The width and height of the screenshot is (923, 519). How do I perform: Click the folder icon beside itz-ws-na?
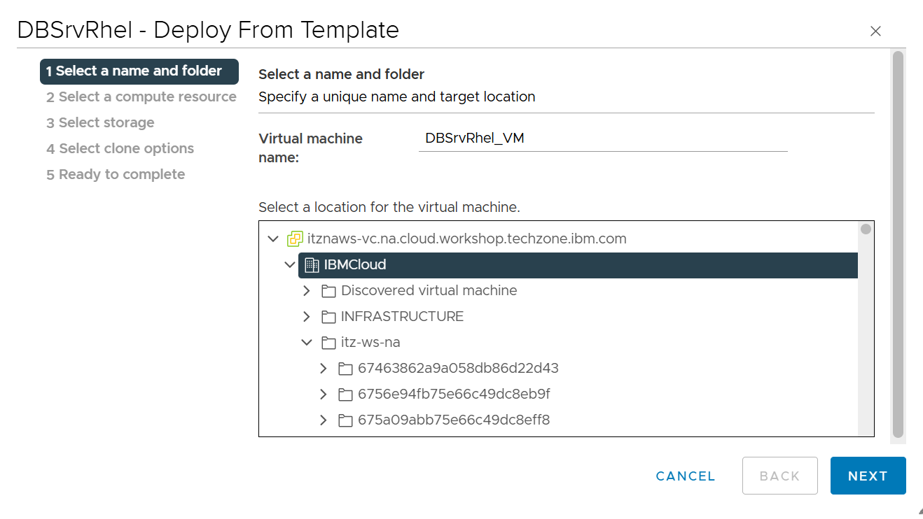(x=328, y=342)
